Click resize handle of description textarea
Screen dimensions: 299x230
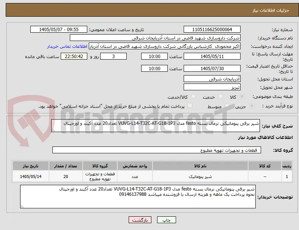pos(53,130)
